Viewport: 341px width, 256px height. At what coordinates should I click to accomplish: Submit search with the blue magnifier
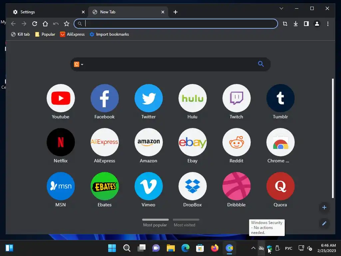[261, 64]
